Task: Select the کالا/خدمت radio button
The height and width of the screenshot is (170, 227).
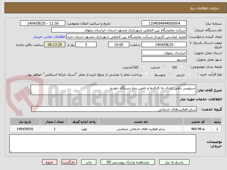Action: click(143, 67)
